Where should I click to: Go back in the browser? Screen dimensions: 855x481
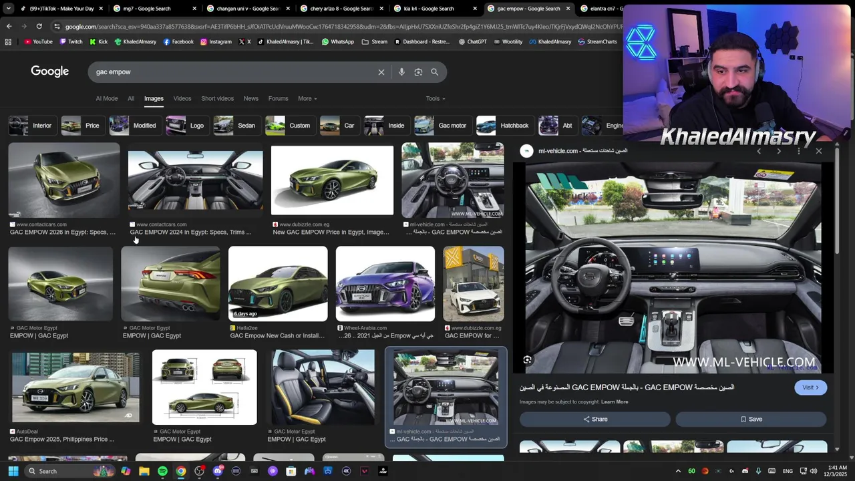pyautogui.click(x=9, y=26)
